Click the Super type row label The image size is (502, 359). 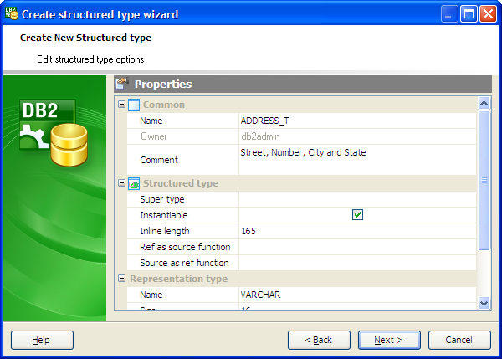pos(162,199)
